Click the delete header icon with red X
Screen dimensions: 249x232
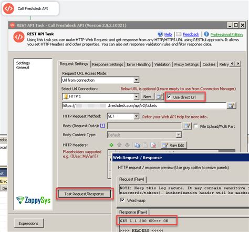[x=153, y=145]
